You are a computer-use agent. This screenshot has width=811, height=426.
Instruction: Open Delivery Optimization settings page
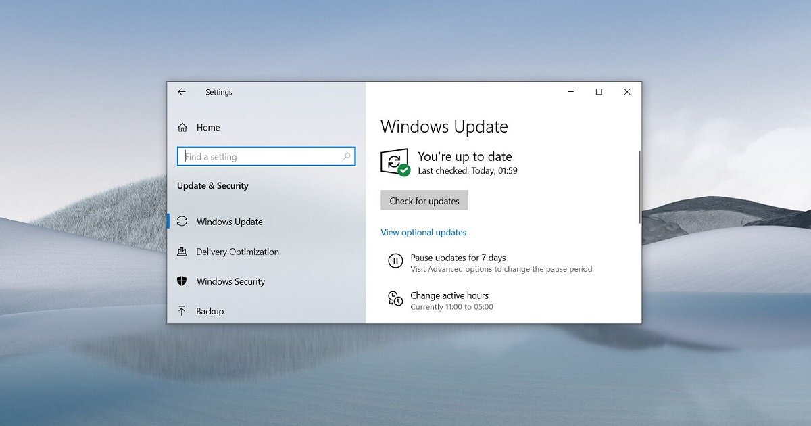(x=237, y=252)
